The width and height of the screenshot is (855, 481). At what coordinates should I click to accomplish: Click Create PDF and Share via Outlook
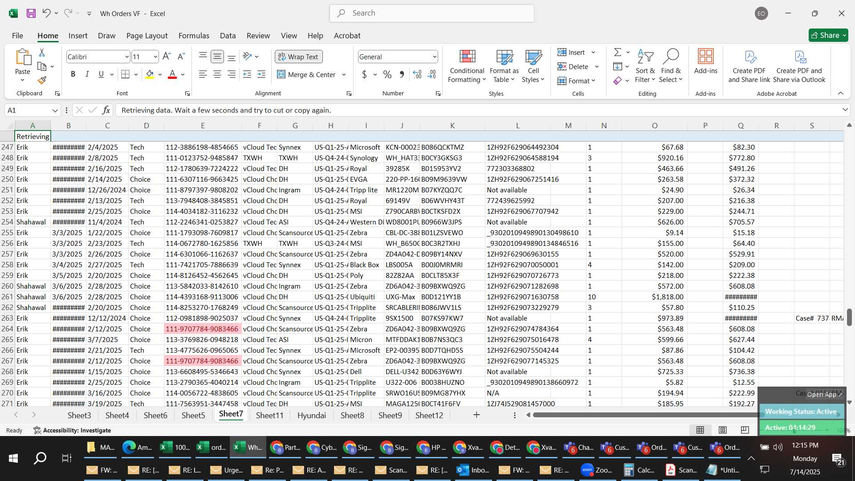(x=799, y=66)
